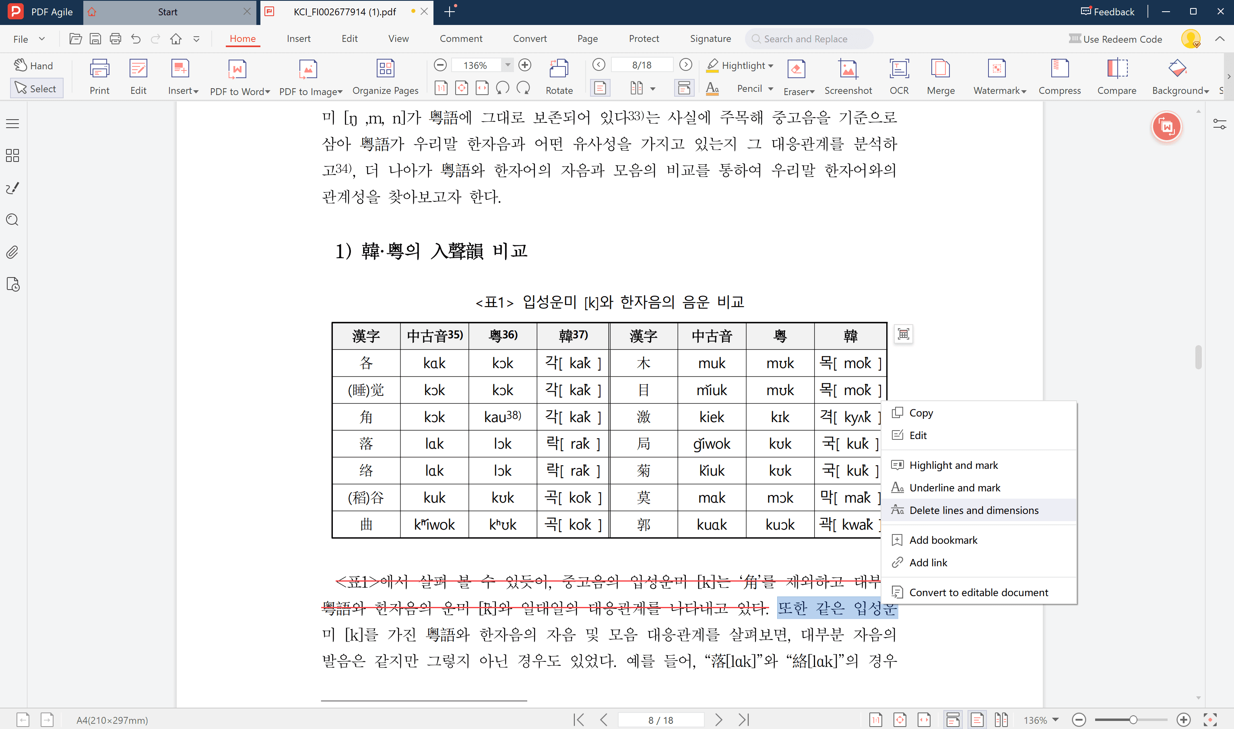Open the left sidebar outline panel icon
This screenshot has width=1234, height=729.
pos(13,124)
